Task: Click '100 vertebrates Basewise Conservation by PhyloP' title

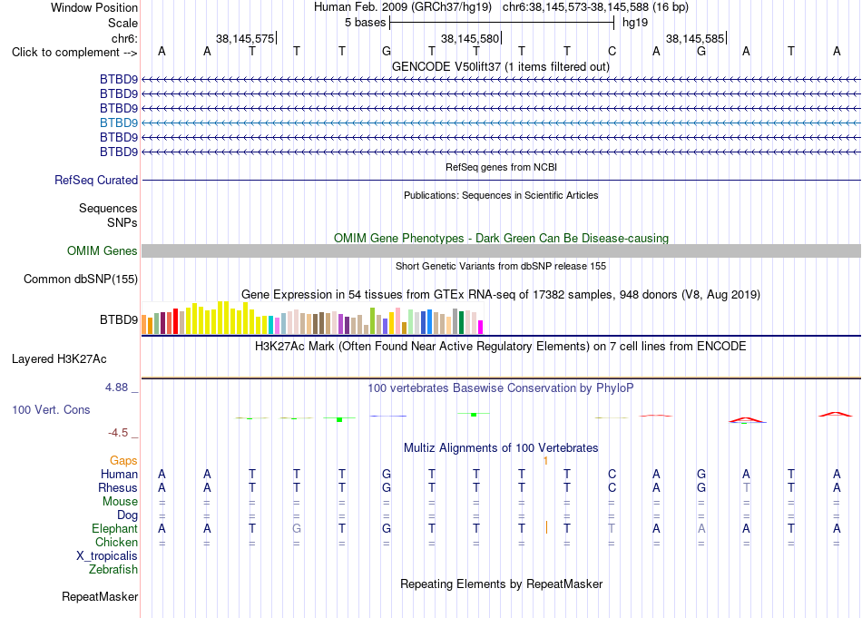Action: [501, 388]
